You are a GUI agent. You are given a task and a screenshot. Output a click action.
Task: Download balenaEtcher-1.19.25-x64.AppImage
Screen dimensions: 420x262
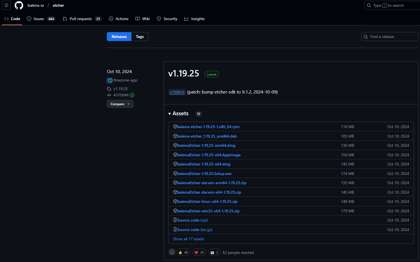point(209,155)
